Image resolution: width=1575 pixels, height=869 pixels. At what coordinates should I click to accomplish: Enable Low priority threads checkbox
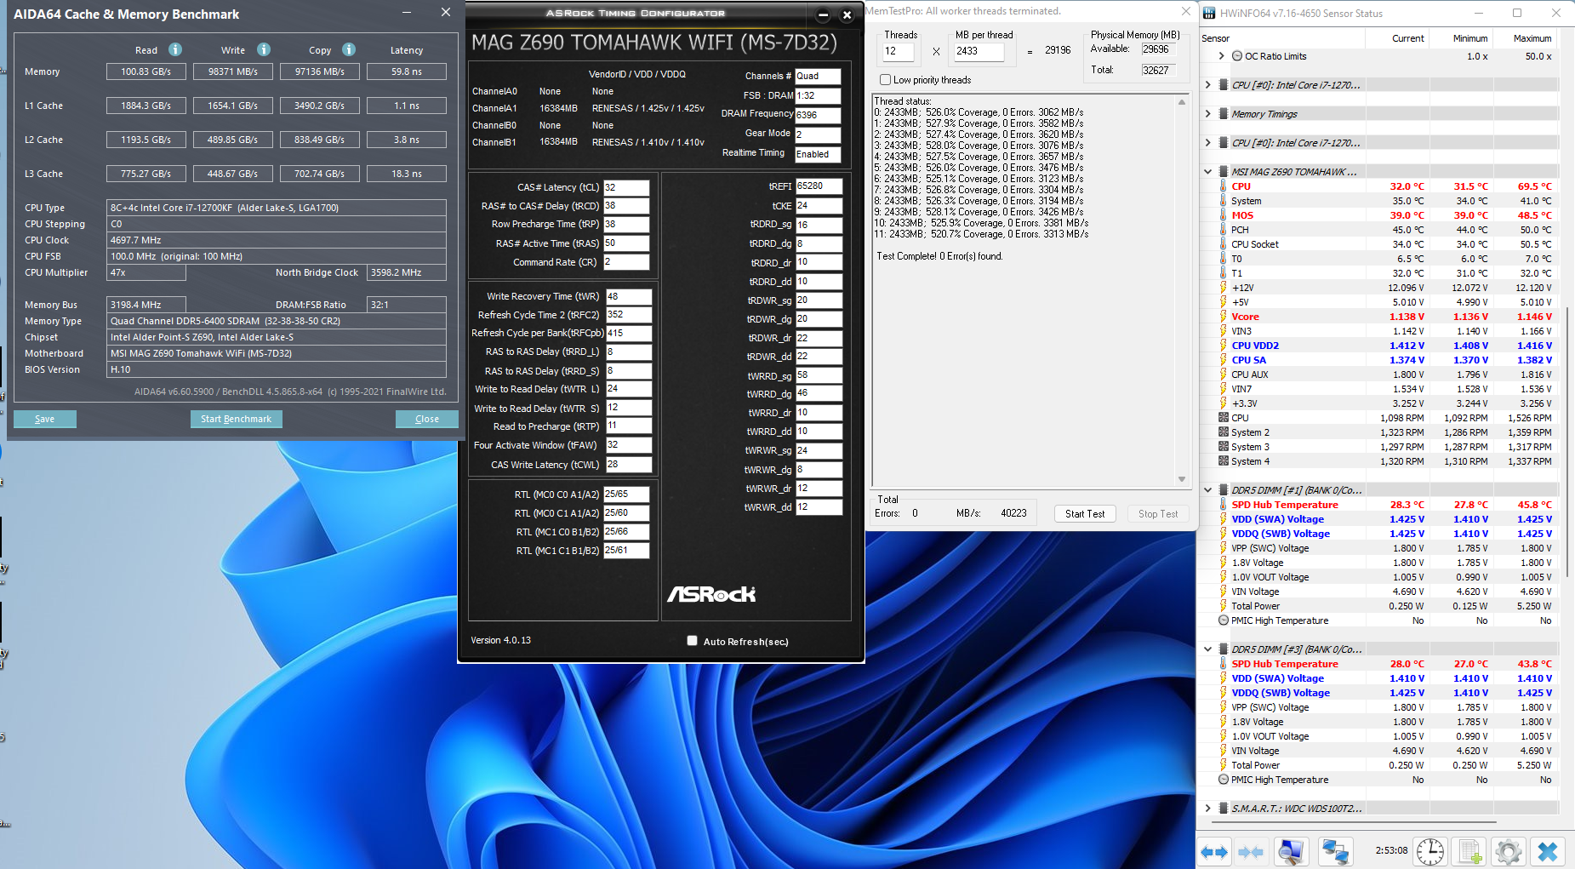click(x=886, y=80)
